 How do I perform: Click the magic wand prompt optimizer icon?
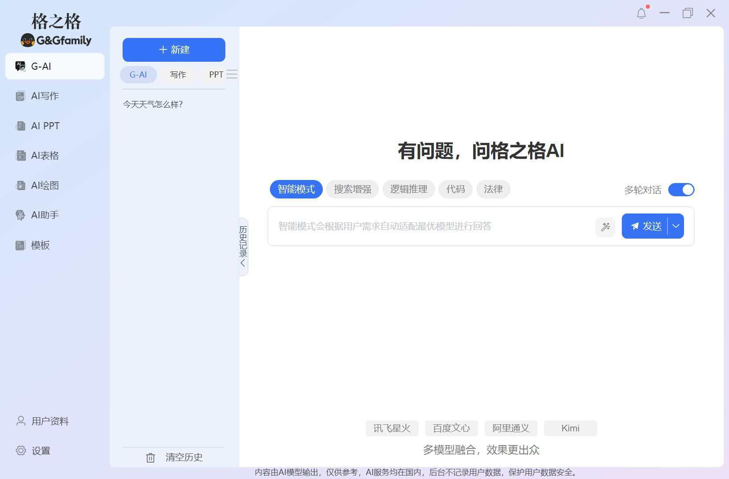coord(606,226)
